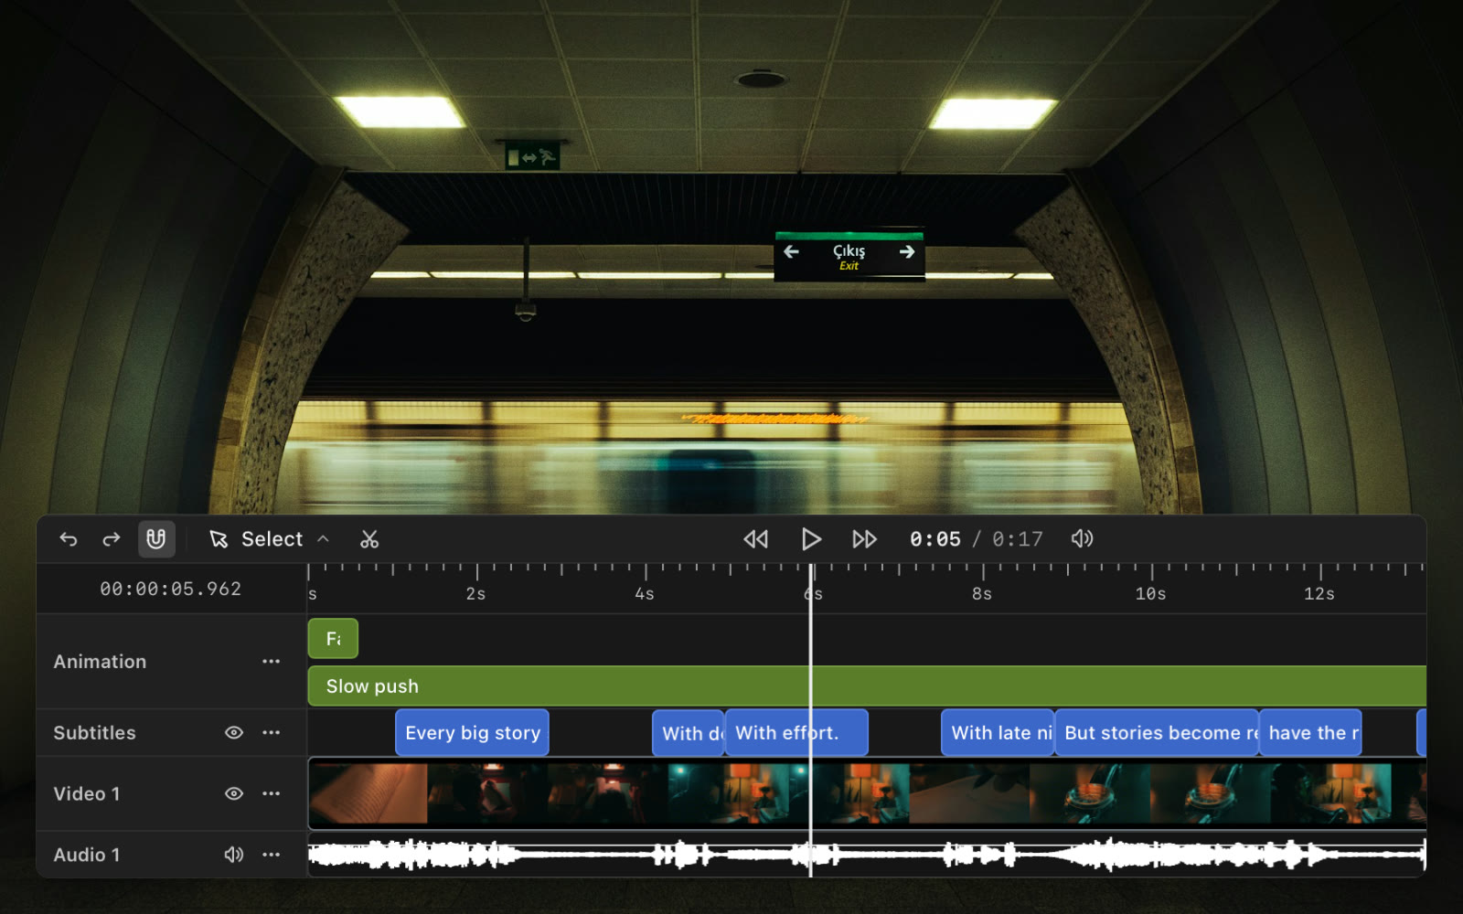Expand the Select tool chevron

click(323, 539)
